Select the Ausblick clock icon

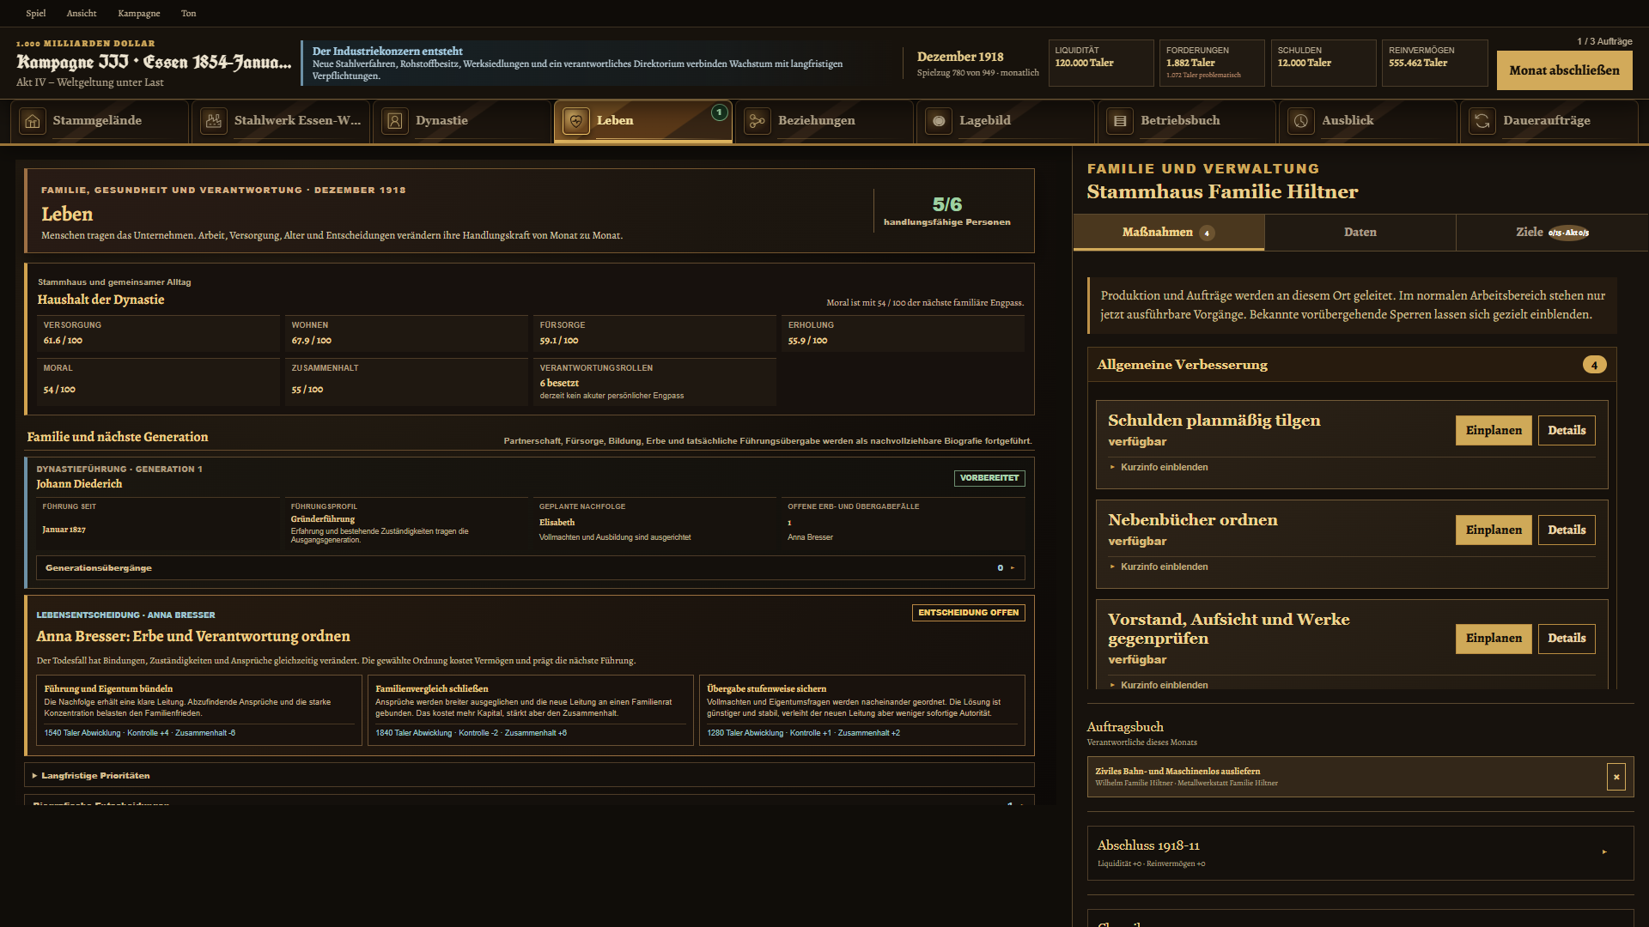1301,121
